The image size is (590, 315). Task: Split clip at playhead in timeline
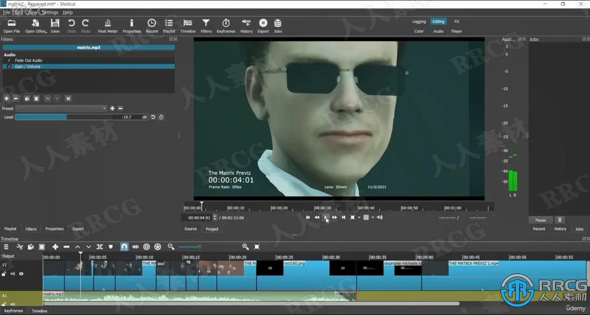(100, 247)
